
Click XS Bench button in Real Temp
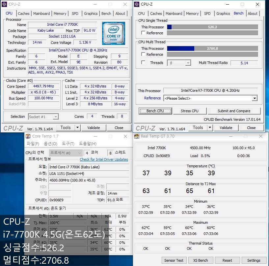pyautogui.click(x=201, y=260)
